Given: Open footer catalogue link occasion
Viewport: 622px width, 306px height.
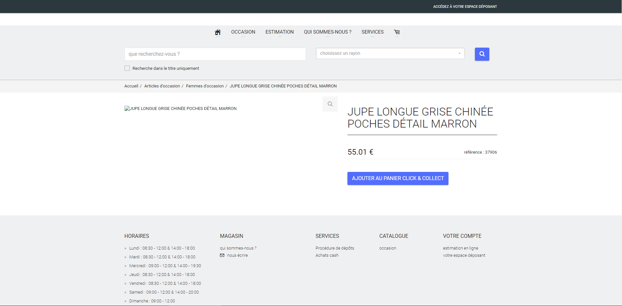Looking at the screenshot, I should tap(388, 248).
